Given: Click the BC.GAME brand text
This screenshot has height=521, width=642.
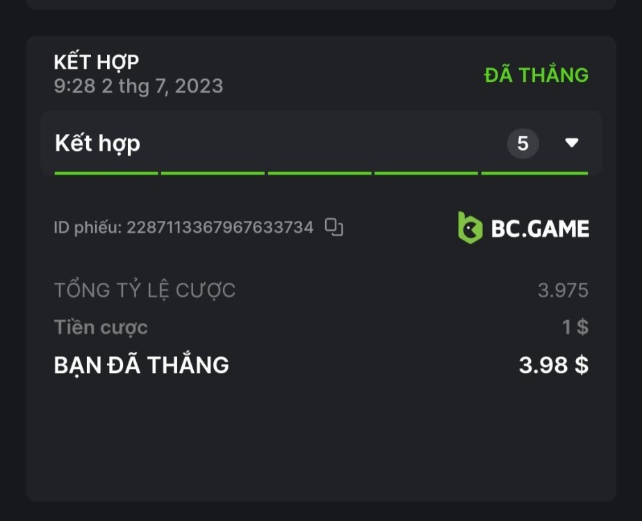Looking at the screenshot, I should point(540,229).
